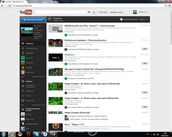Open the on-screen keyboard icon in search box

coord(89,12)
